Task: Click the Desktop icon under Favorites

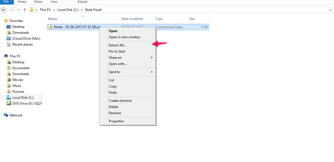Action: point(9,26)
